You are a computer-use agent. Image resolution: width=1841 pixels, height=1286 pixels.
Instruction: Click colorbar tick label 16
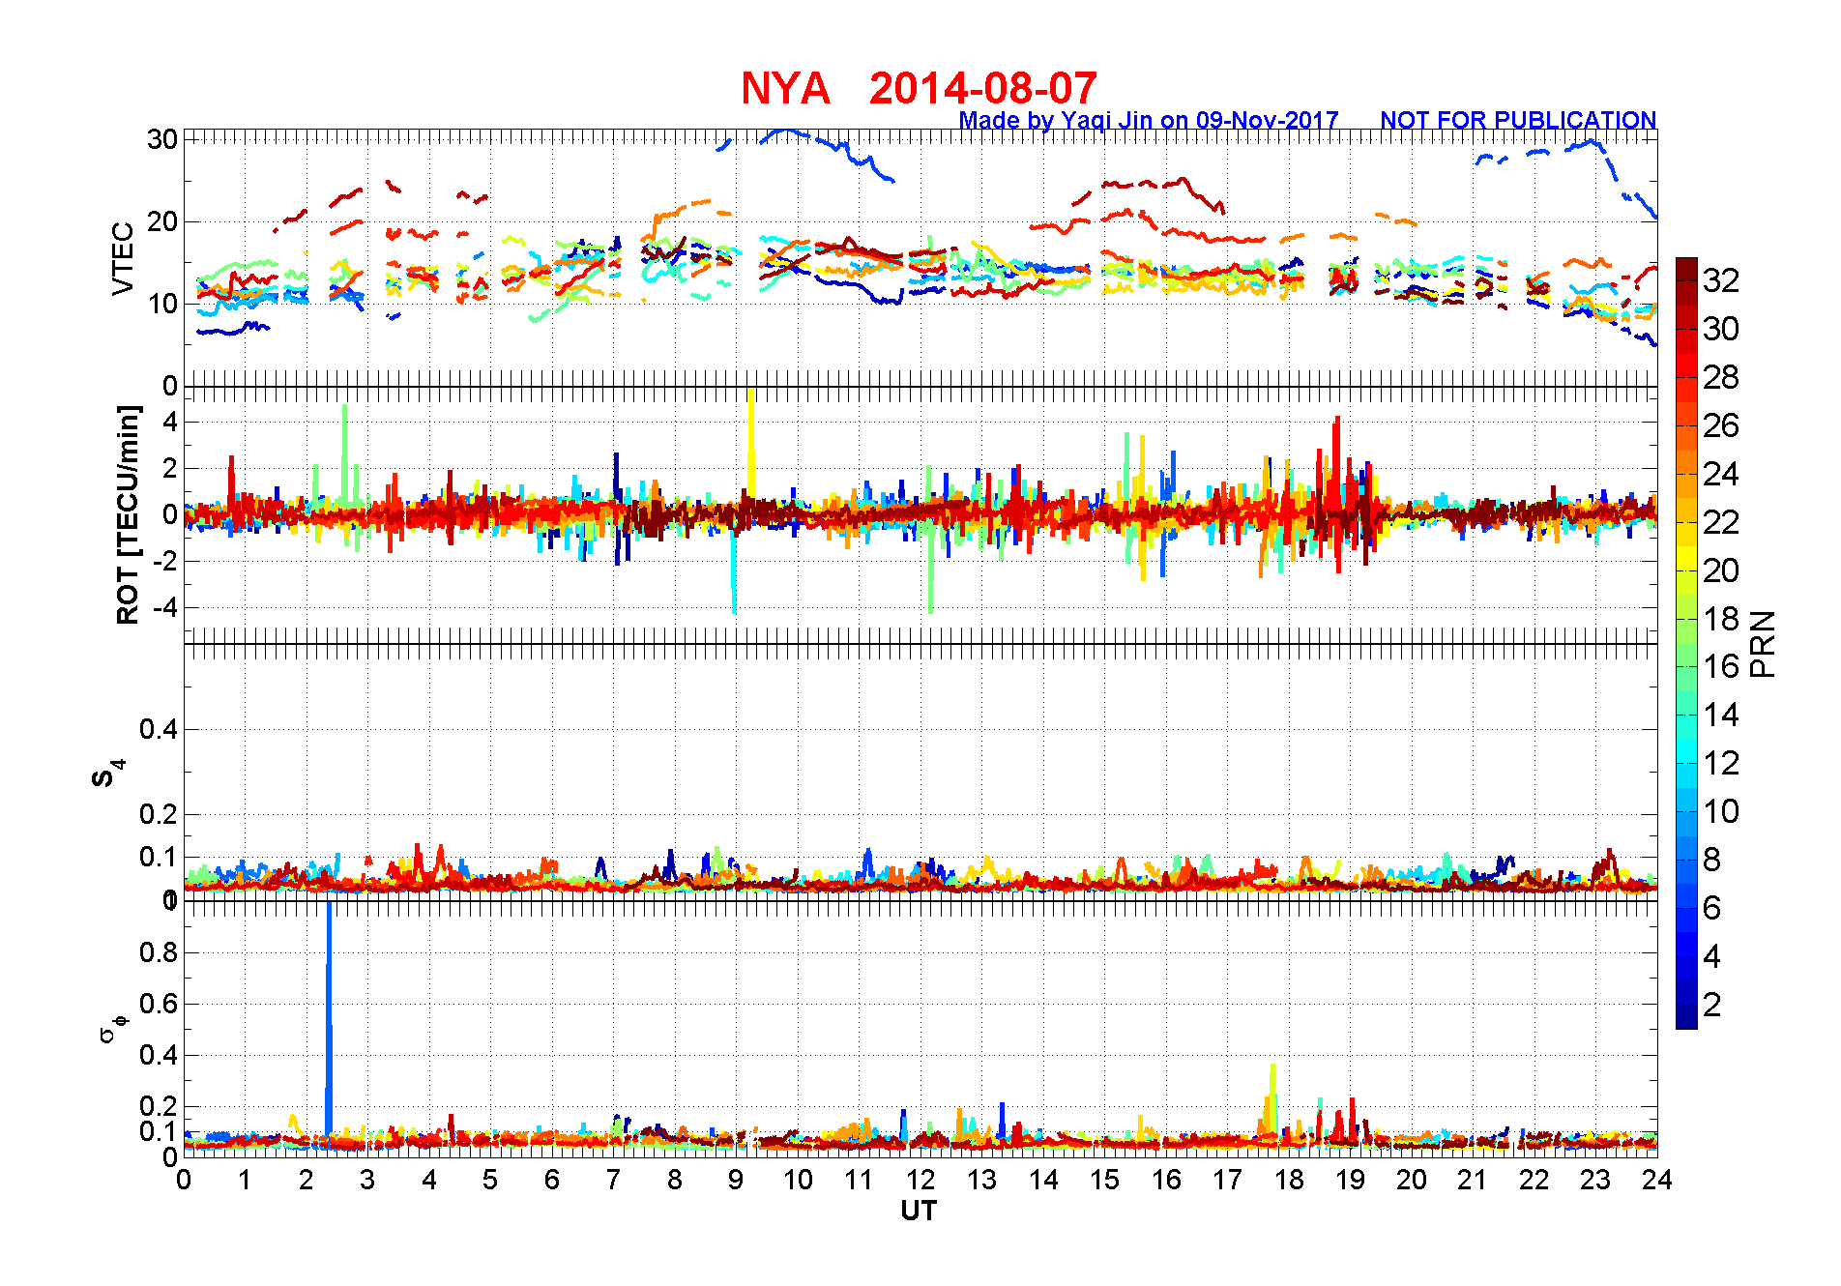[1721, 666]
